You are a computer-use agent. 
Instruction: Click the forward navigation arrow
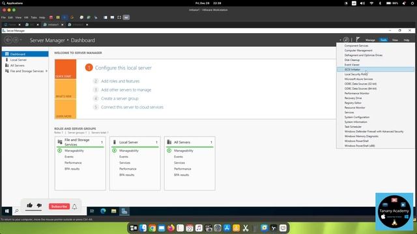[x=16, y=40]
